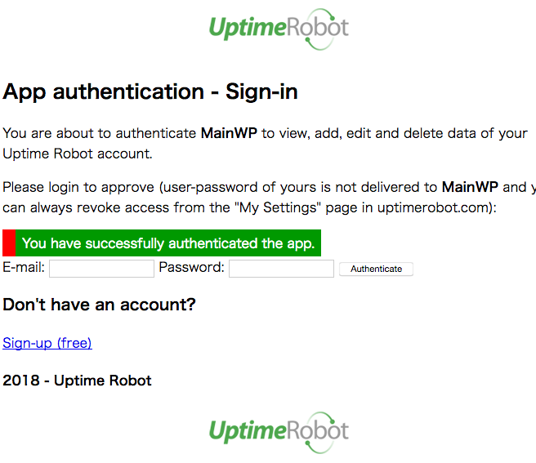Image resolution: width=536 pixels, height=463 pixels.
Task: Click the 2018 - Uptime Robot footer text
Action: click(77, 381)
